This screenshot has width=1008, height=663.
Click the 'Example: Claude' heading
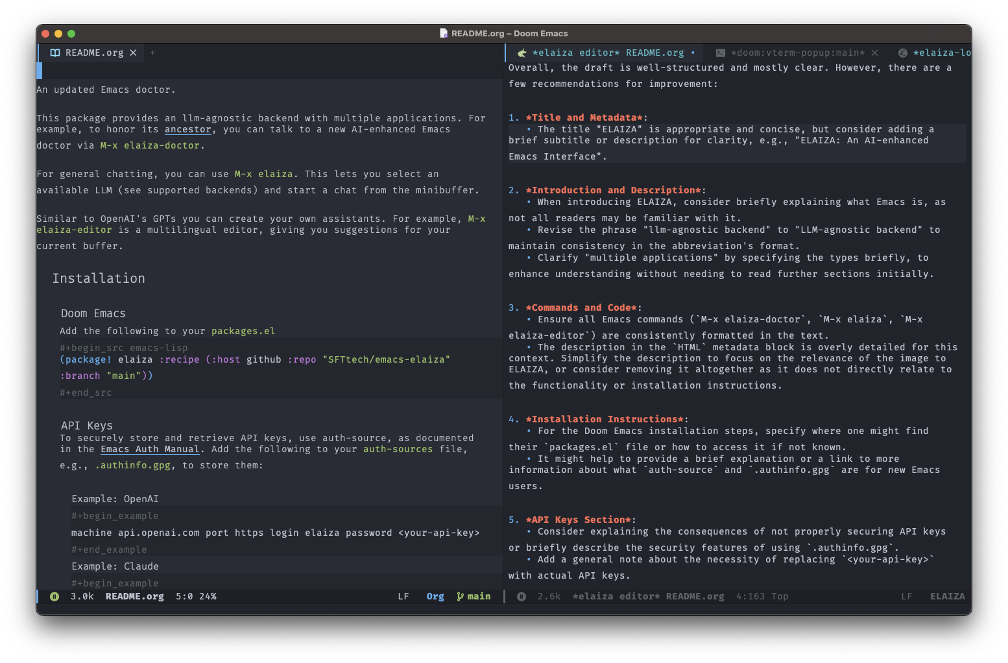pos(115,566)
